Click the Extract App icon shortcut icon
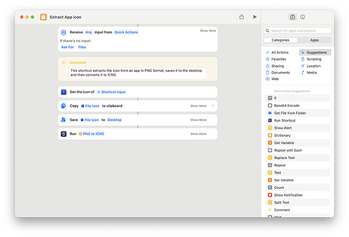The width and height of the screenshot is (349, 237). point(43,17)
